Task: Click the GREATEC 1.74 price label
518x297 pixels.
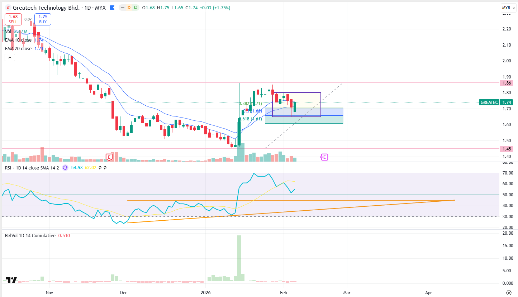Action: click(496, 102)
